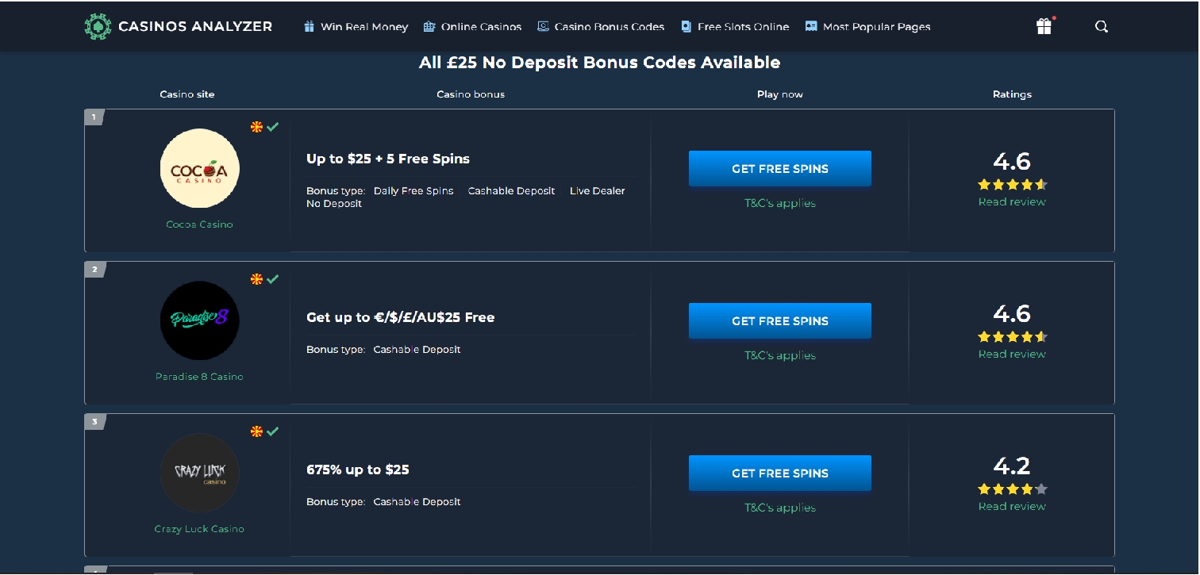Click the flag icon on Crazy Luck card

tap(256, 431)
